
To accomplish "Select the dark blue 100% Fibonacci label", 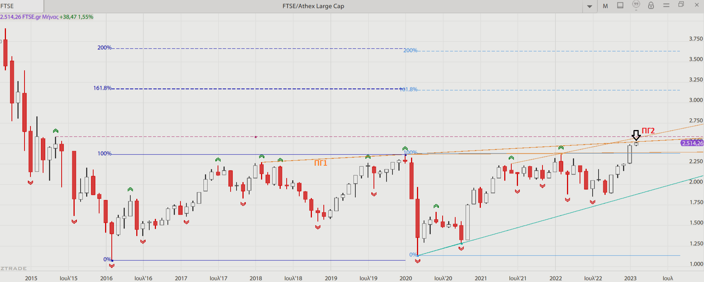I will tap(104, 153).
